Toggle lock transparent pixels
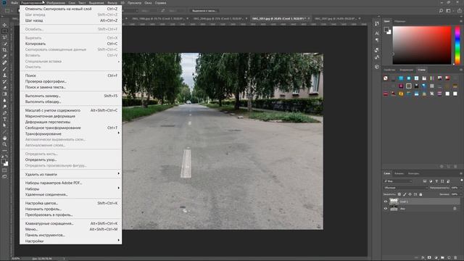Viewport: 464px width, 261px height. point(399,194)
